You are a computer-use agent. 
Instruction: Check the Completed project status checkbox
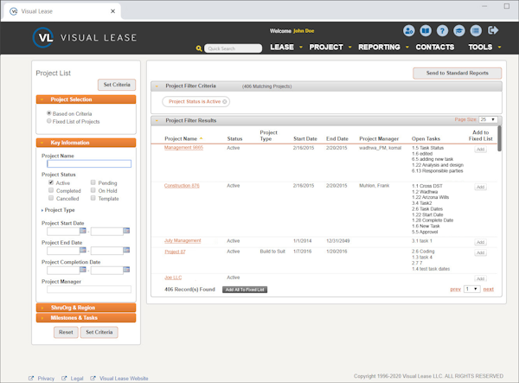pyautogui.click(x=51, y=190)
